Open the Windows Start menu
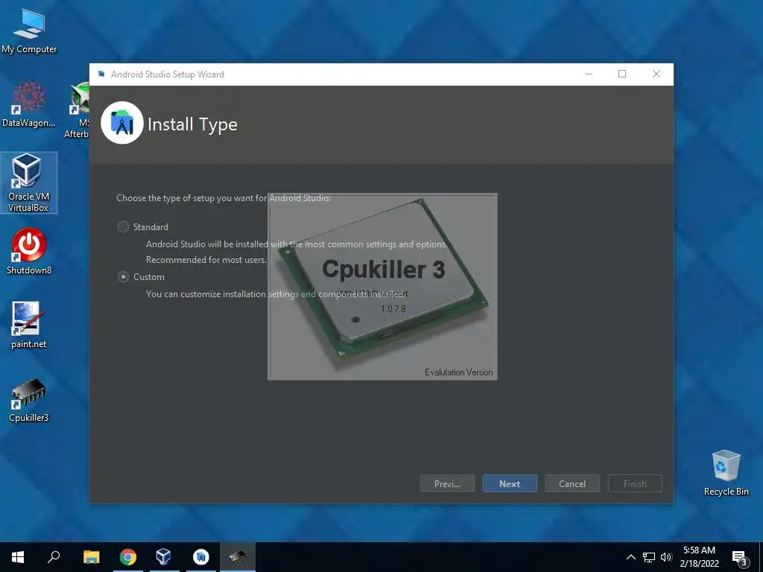Screen dimensions: 763x572 coord(18,557)
